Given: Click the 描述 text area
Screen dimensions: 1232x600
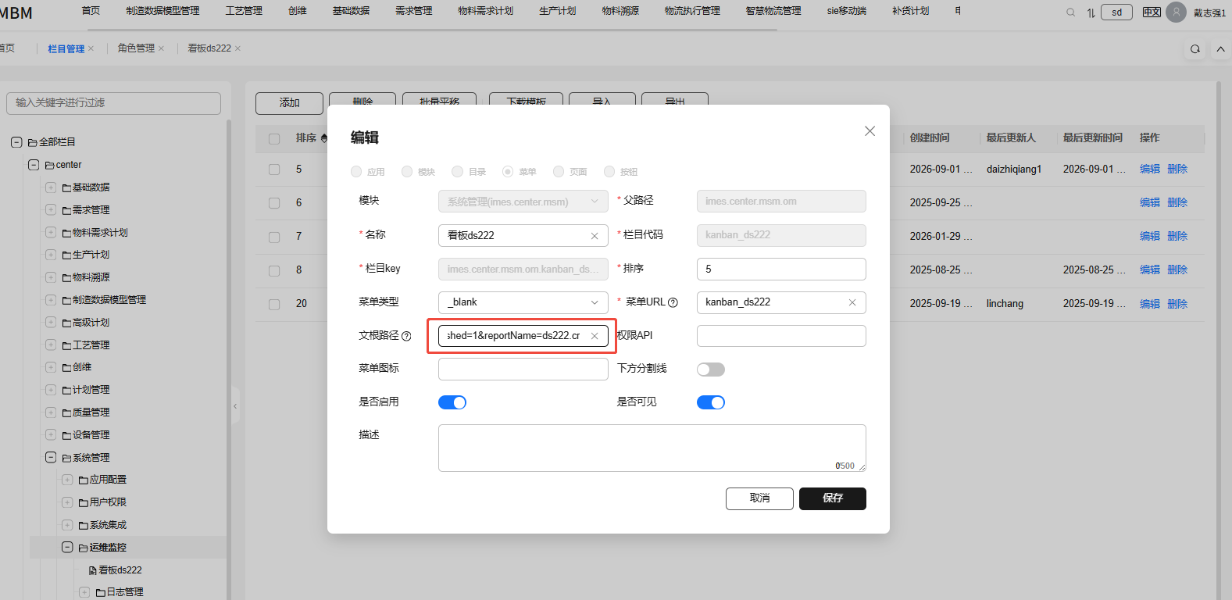Looking at the screenshot, I should (652, 448).
